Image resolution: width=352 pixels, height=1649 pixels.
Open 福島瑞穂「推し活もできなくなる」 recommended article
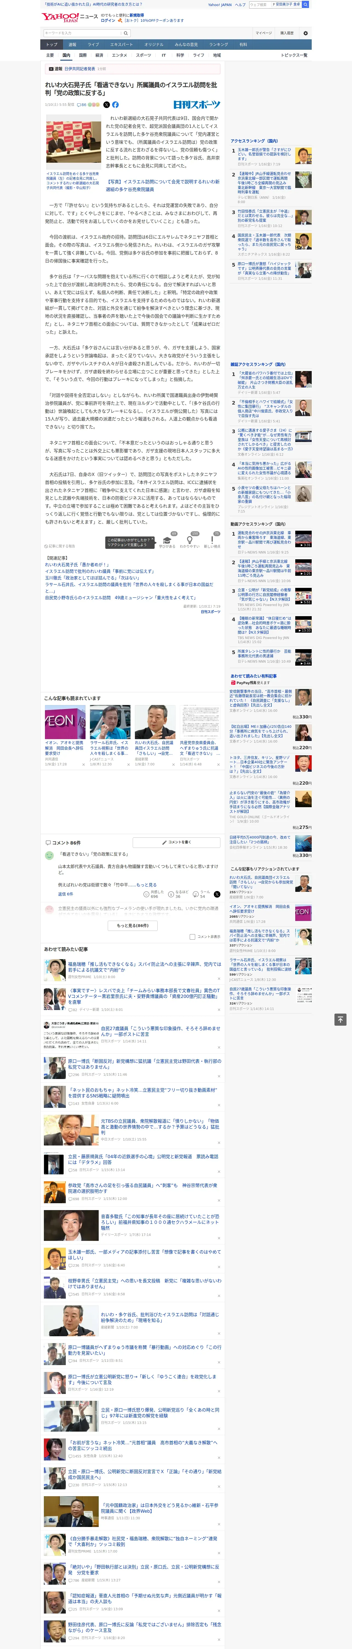tap(144, 967)
